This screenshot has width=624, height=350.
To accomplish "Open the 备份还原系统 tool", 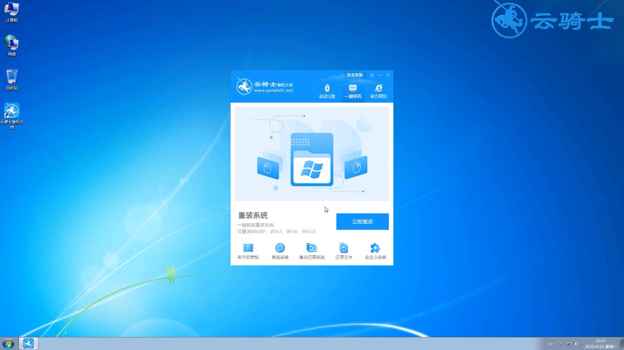I will (x=312, y=251).
